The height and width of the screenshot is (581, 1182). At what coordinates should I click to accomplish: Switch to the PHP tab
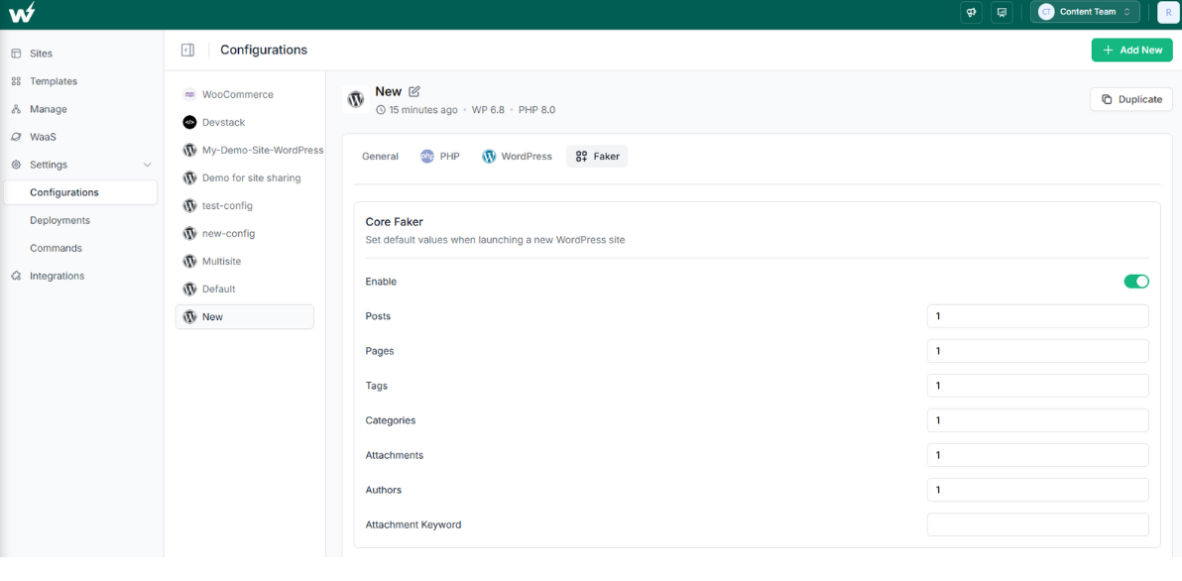(x=440, y=156)
